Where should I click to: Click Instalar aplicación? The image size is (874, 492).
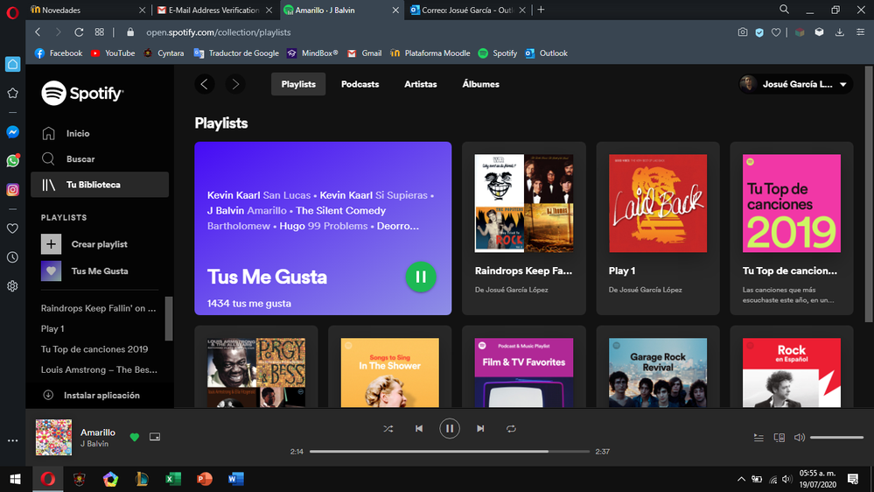pyautogui.click(x=92, y=395)
